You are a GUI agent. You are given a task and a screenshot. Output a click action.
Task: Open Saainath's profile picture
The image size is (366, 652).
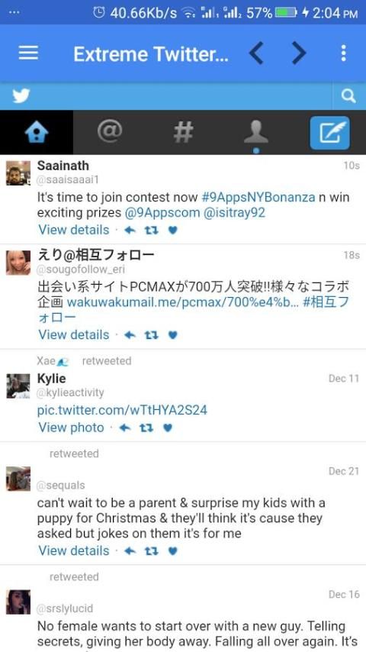pos(18,173)
